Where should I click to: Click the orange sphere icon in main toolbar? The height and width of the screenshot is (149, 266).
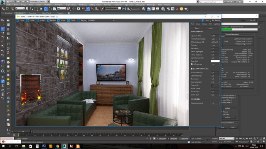click(181, 9)
